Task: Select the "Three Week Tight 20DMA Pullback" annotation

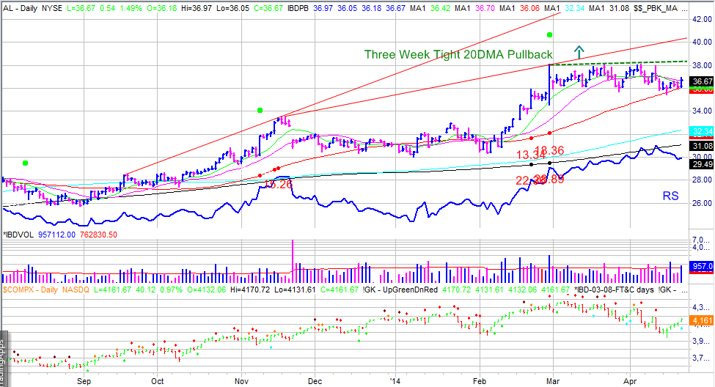Action: point(458,55)
